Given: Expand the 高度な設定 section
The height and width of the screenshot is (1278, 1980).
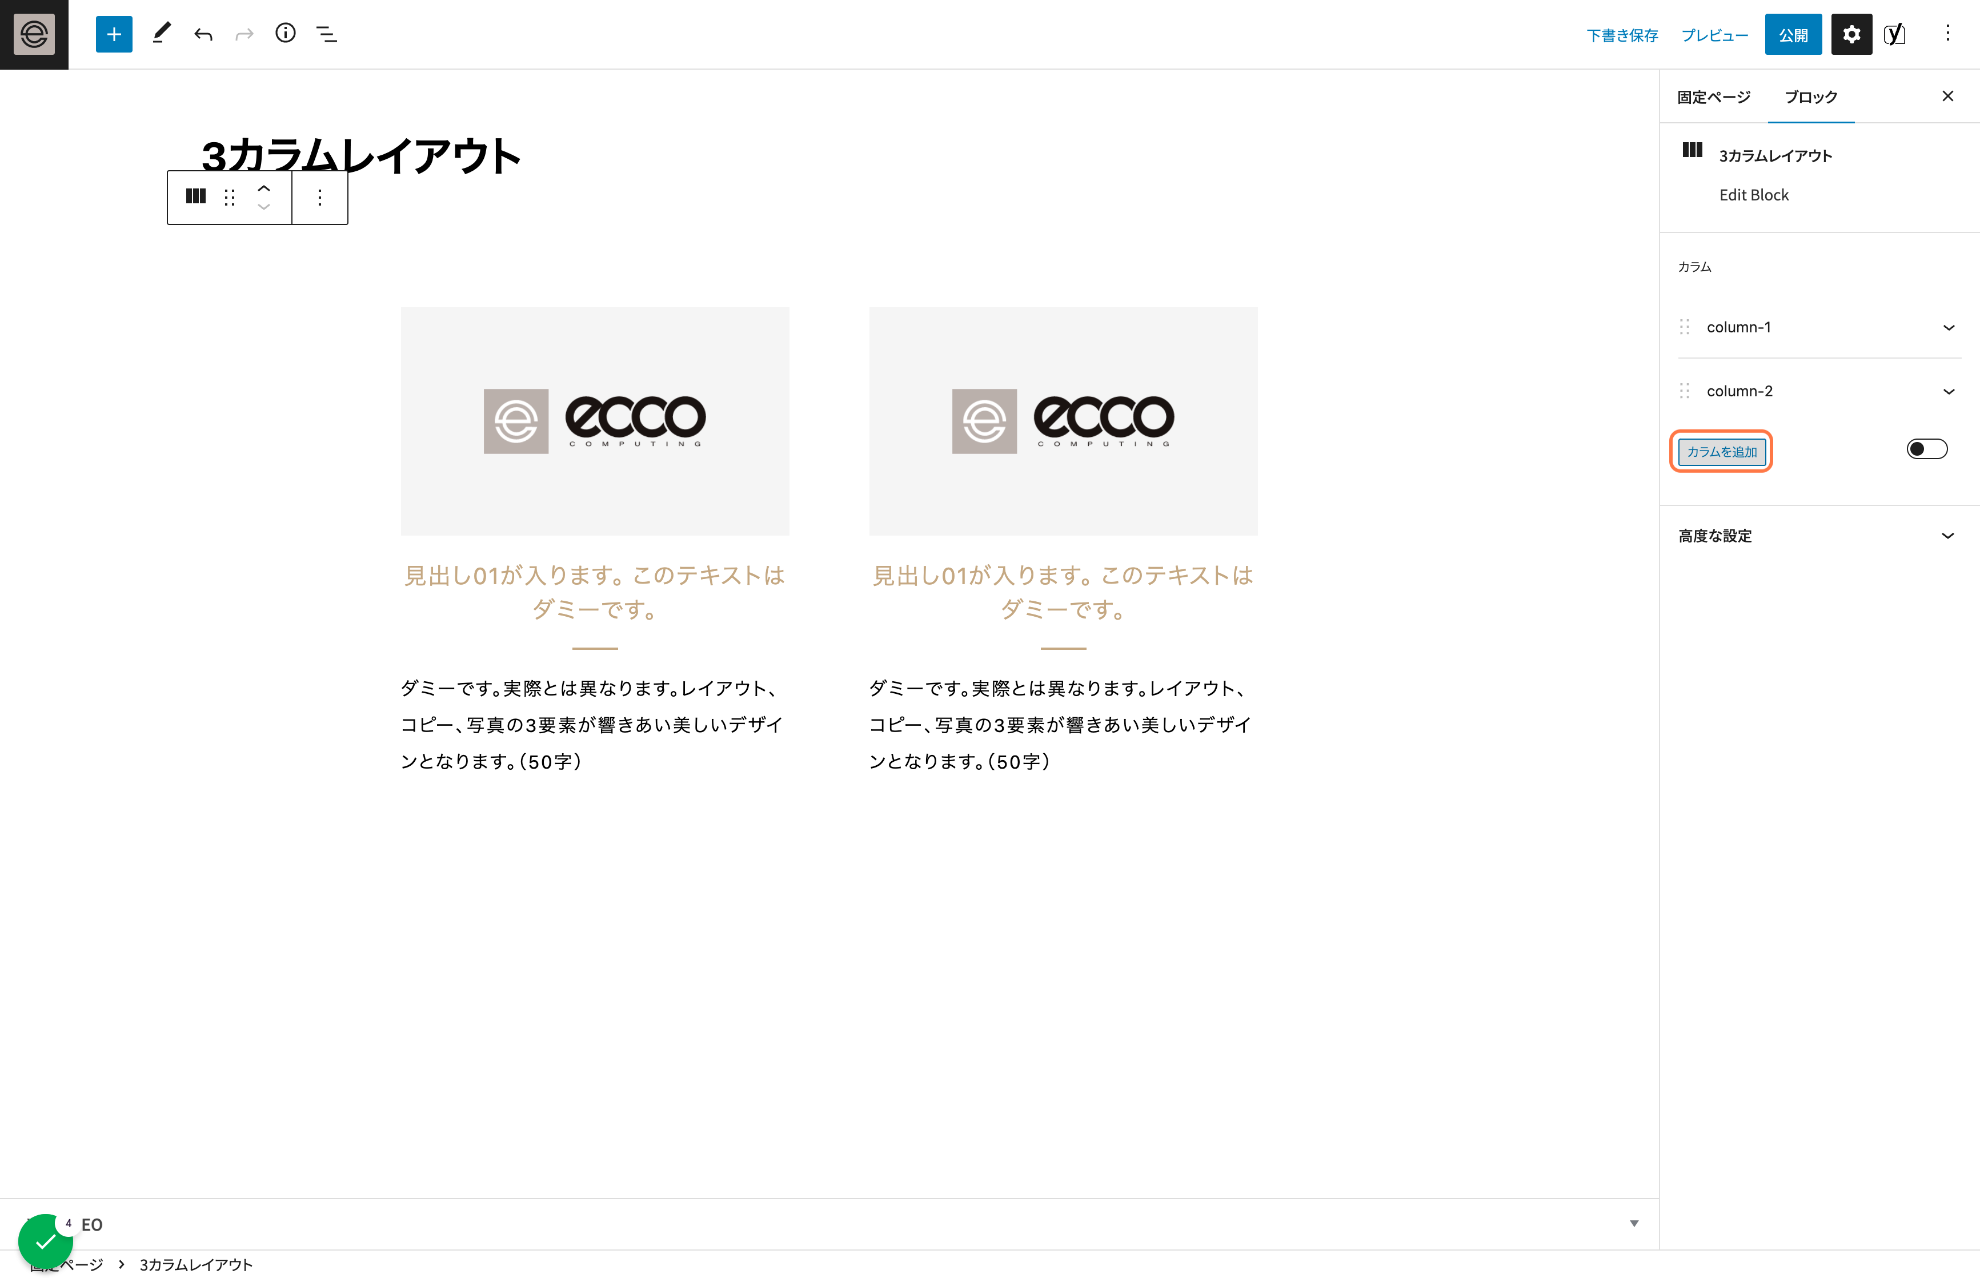Looking at the screenshot, I should point(1819,536).
